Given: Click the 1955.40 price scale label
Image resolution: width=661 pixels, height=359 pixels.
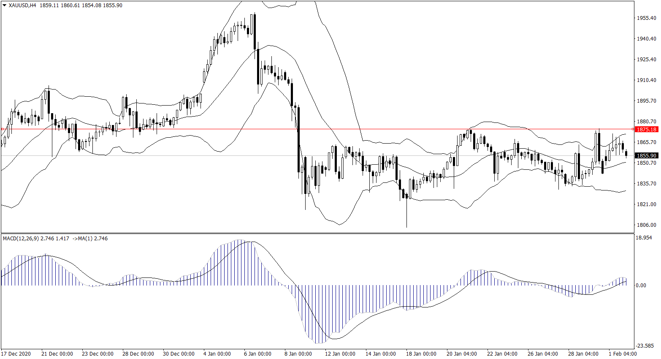Looking at the screenshot, I should coord(646,18).
